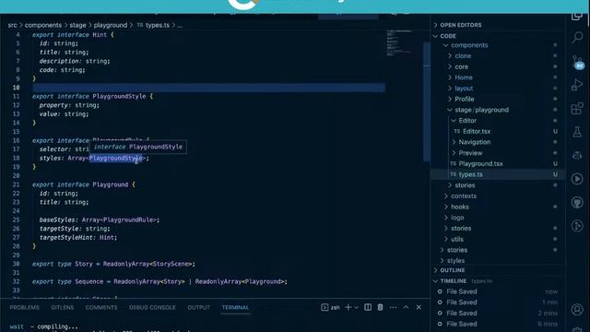The image size is (590, 332).
Task: Collapse the stage/playground folder
Action: (481, 110)
